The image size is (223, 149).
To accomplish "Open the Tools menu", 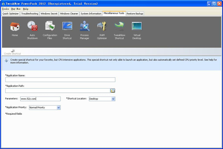I will (6, 9).
